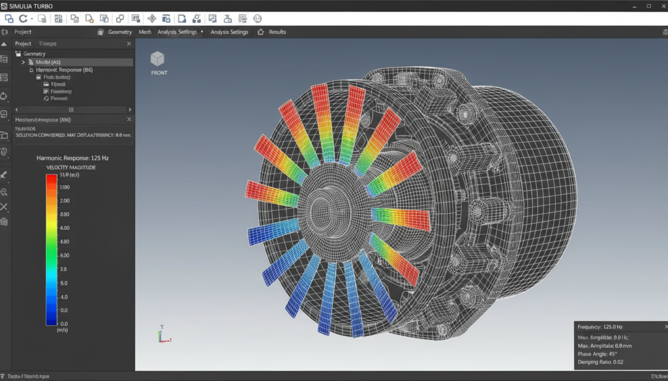Click the left arrow of the tree horizontal scrollbar

click(x=16, y=109)
